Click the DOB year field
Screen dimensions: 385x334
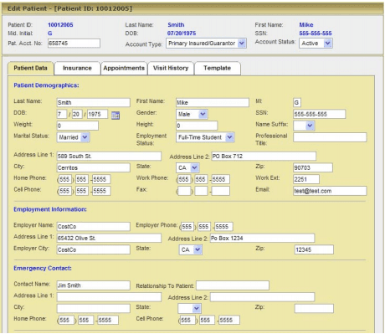tap(97, 114)
